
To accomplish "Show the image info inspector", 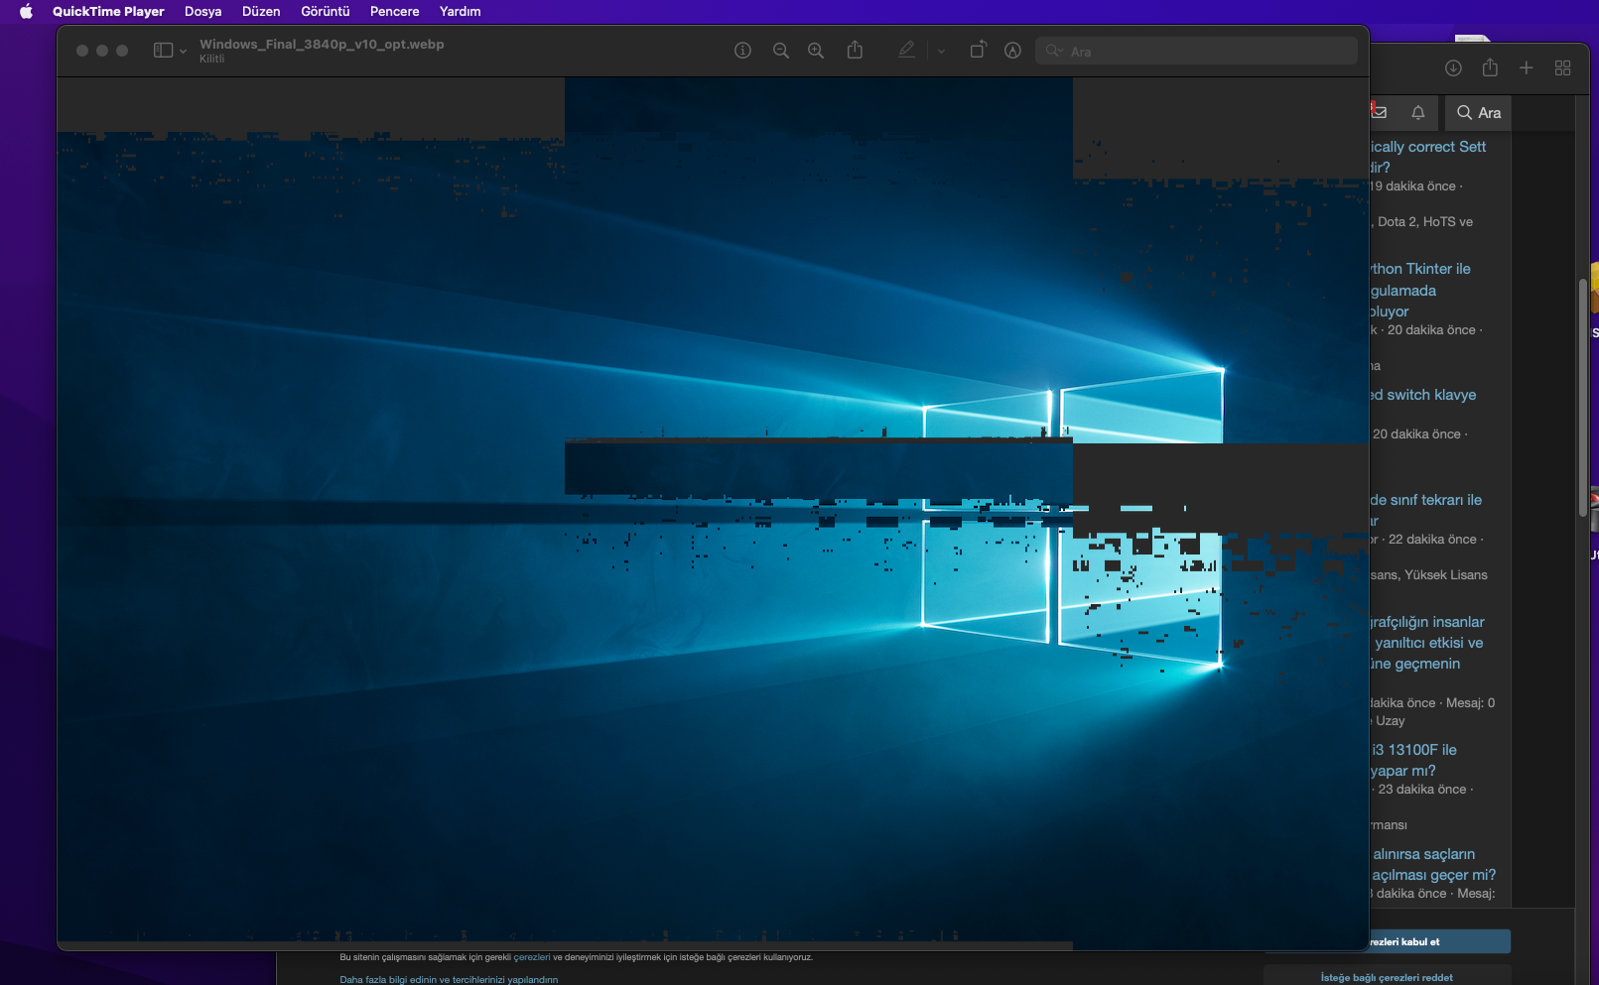I will click(x=742, y=51).
